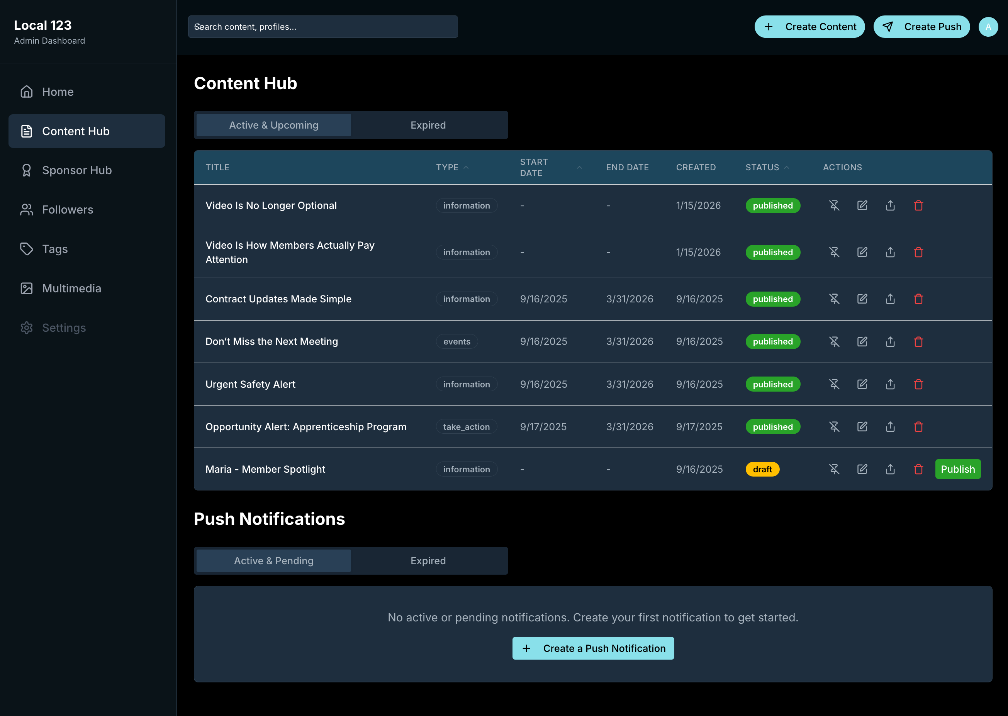Share the Contract Updates Made Simple post
This screenshot has height=716, width=1008.
point(890,299)
